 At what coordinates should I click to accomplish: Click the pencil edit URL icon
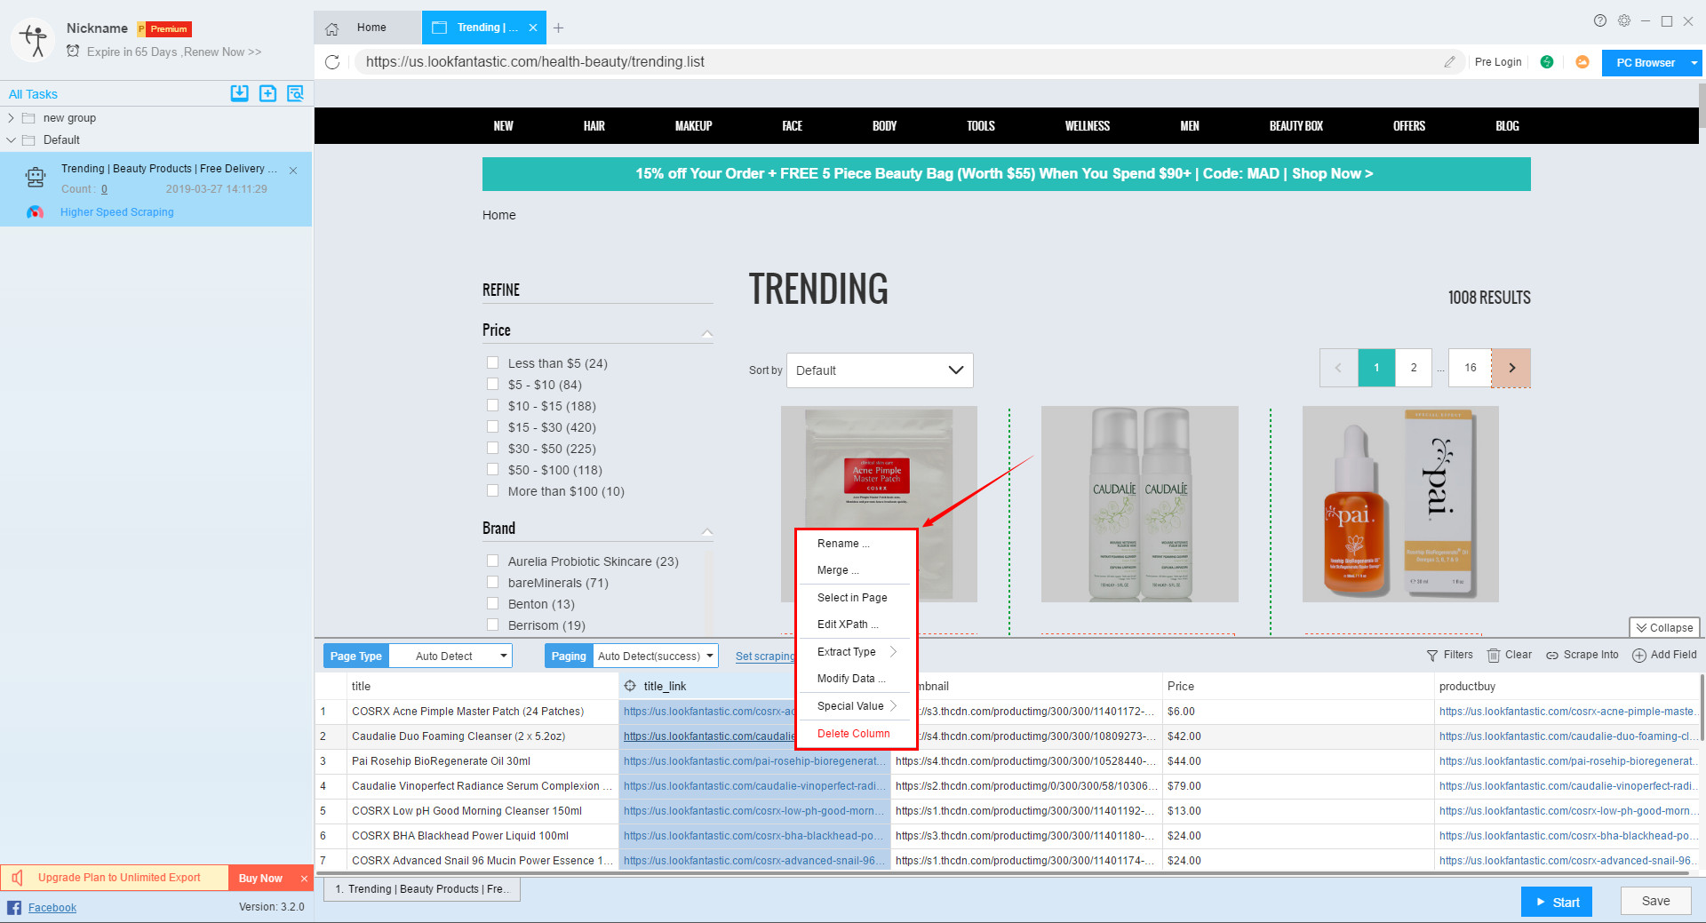[x=1449, y=62]
